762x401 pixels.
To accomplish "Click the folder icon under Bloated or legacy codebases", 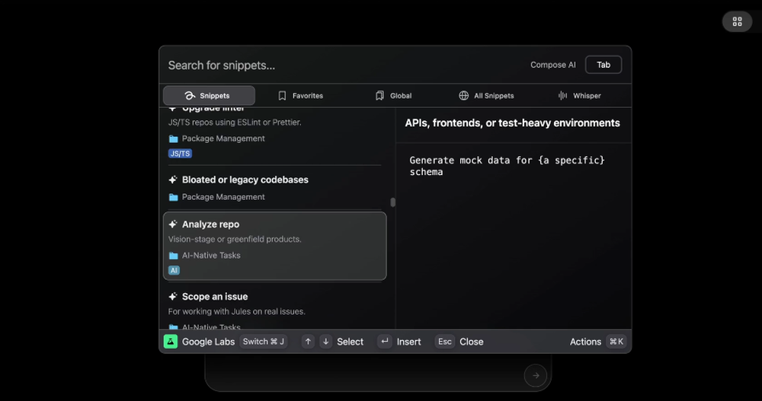I will [x=173, y=197].
